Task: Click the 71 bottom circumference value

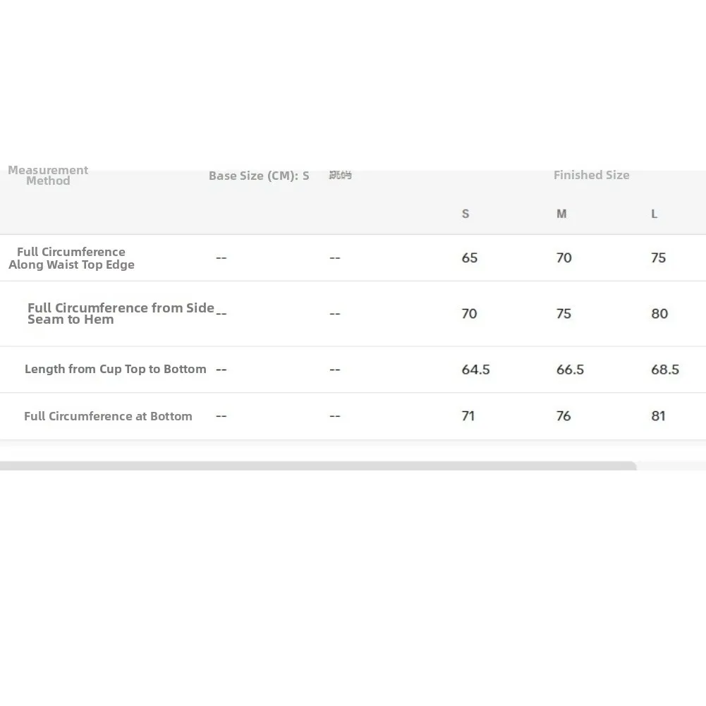Action: point(468,416)
